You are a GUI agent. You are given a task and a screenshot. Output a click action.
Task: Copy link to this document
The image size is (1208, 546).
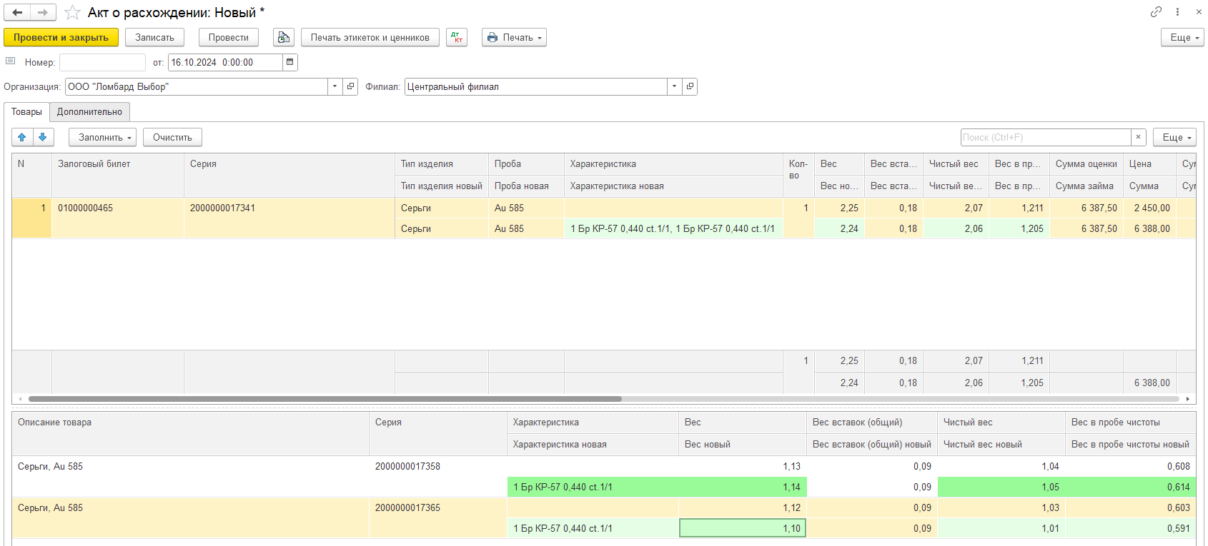tap(1156, 11)
